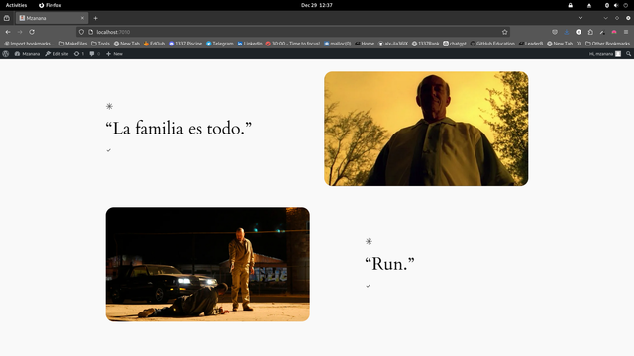The image size is (634, 356).
Task: Open the LinkedIn bookmark
Action: (250, 44)
